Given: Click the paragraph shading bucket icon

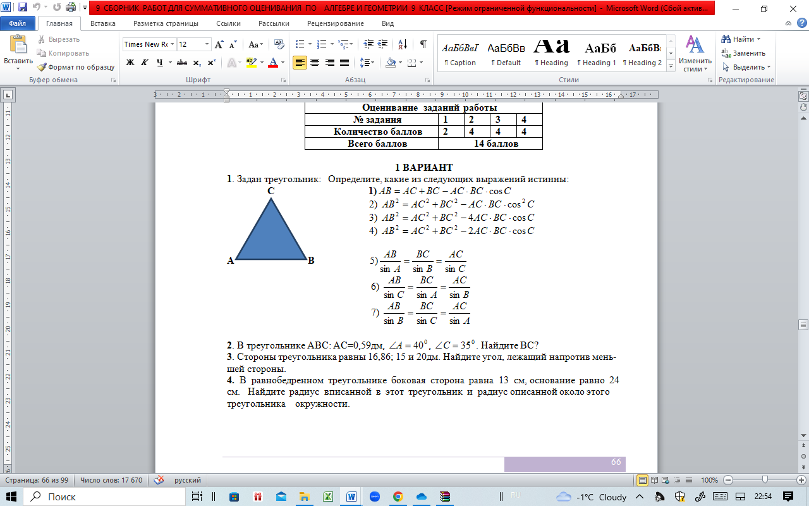Looking at the screenshot, I should coord(390,63).
